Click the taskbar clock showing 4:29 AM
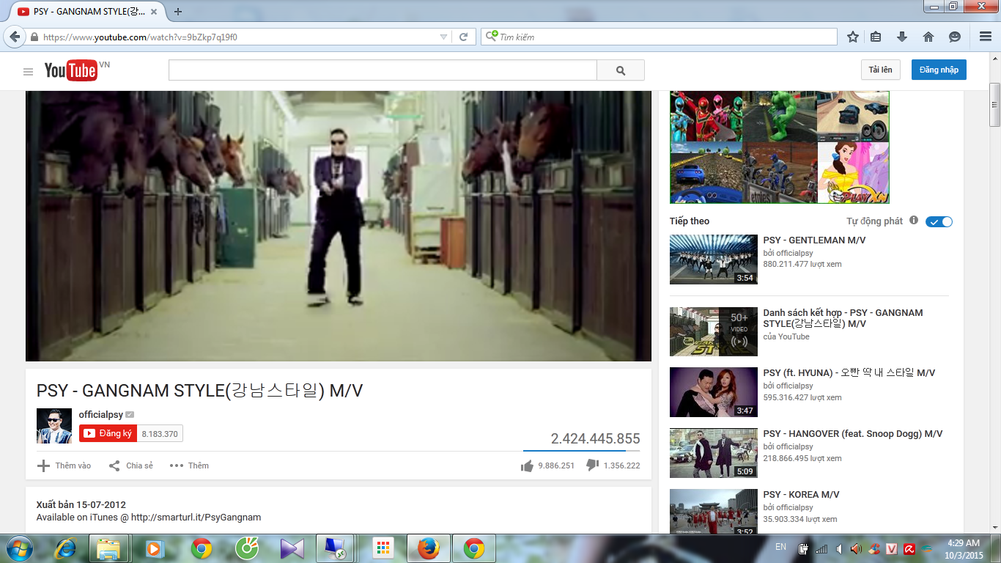Screen dimensions: 1001x563 pyautogui.click(x=963, y=548)
